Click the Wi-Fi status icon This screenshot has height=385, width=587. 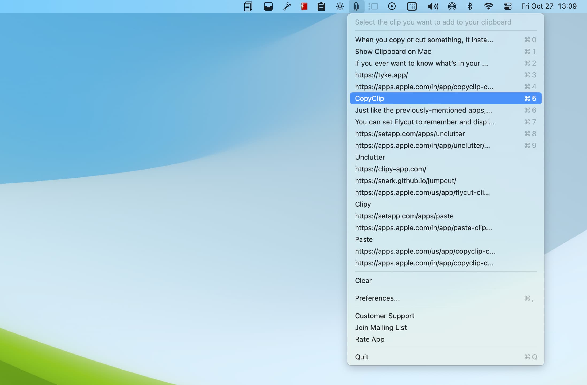coord(489,6)
